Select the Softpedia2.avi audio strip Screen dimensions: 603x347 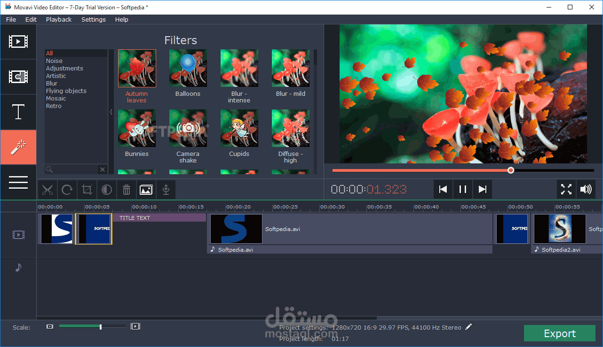(567, 249)
